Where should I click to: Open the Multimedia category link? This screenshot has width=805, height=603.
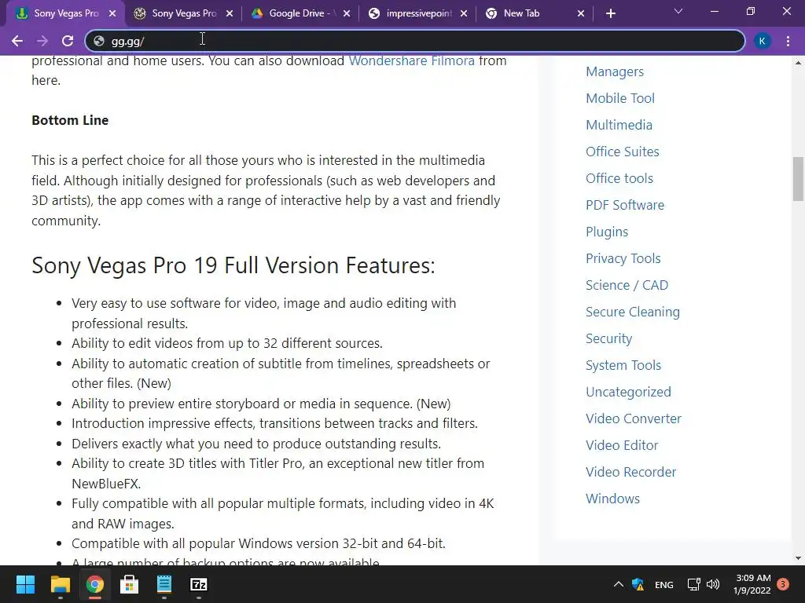(619, 125)
